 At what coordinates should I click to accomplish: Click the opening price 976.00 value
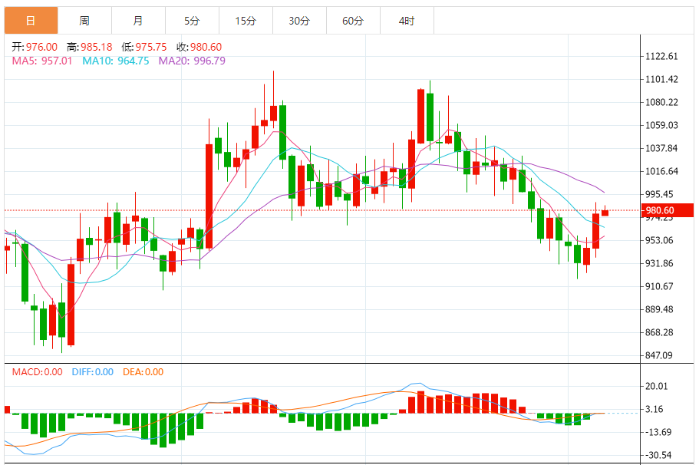[x=42, y=47]
